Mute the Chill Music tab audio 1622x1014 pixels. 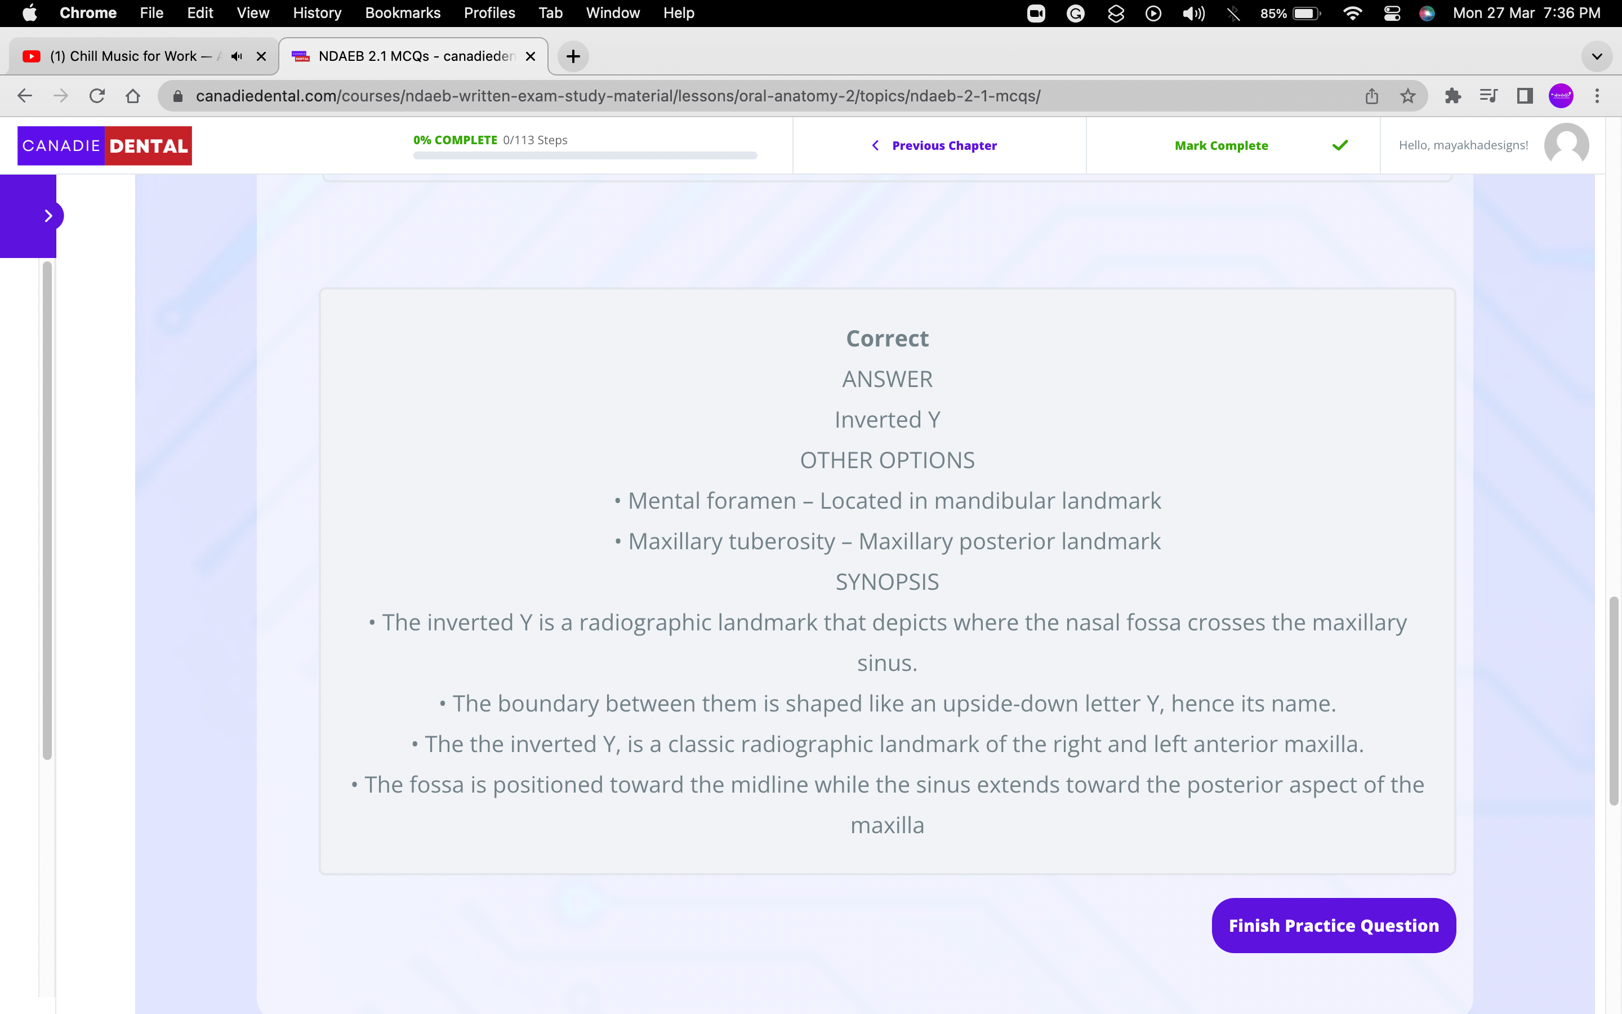pos(237,56)
